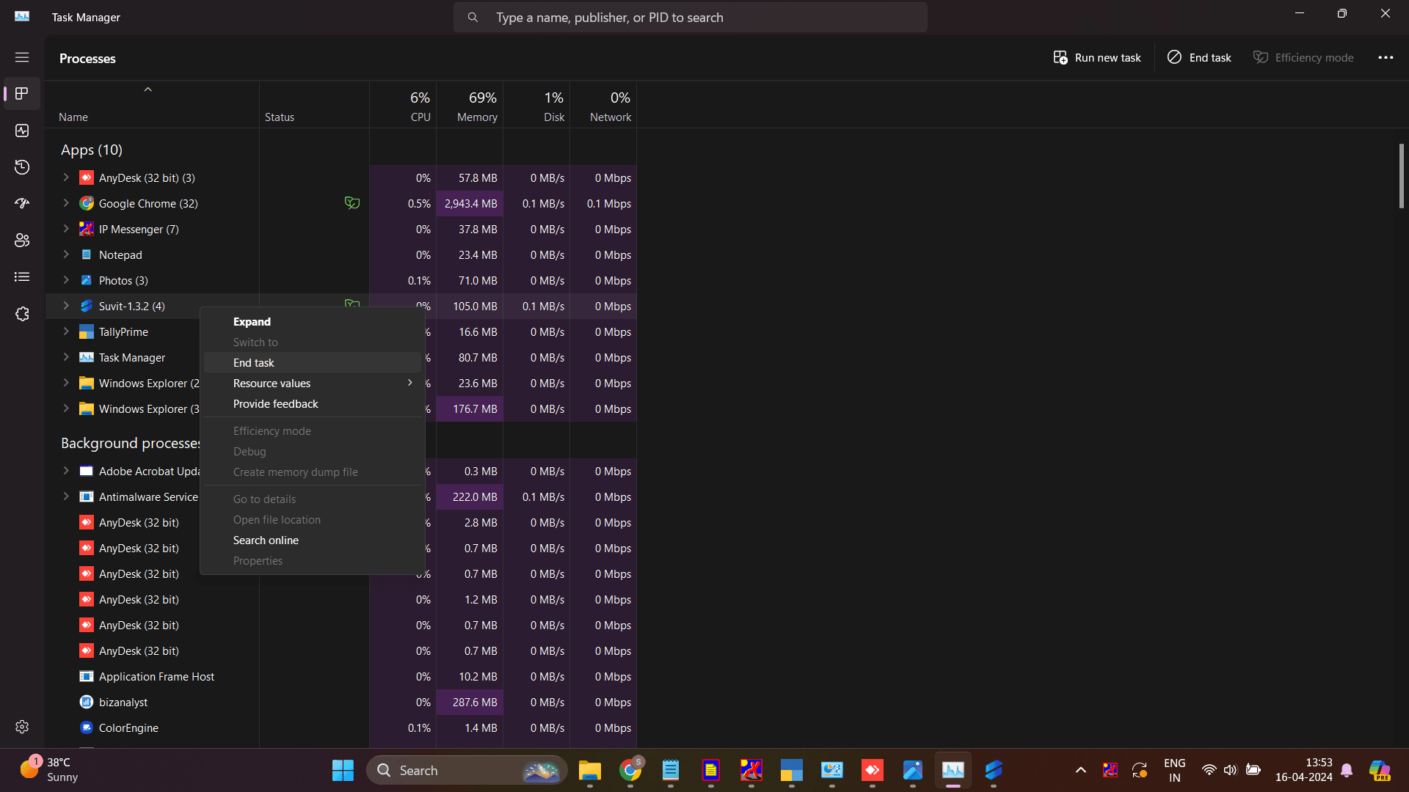Open Startup apps icon in sidebar
Image resolution: width=1409 pixels, height=792 pixels.
coord(22,203)
